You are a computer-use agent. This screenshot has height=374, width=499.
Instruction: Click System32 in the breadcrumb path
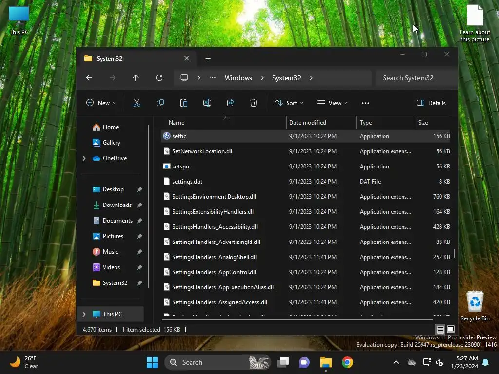(x=287, y=78)
